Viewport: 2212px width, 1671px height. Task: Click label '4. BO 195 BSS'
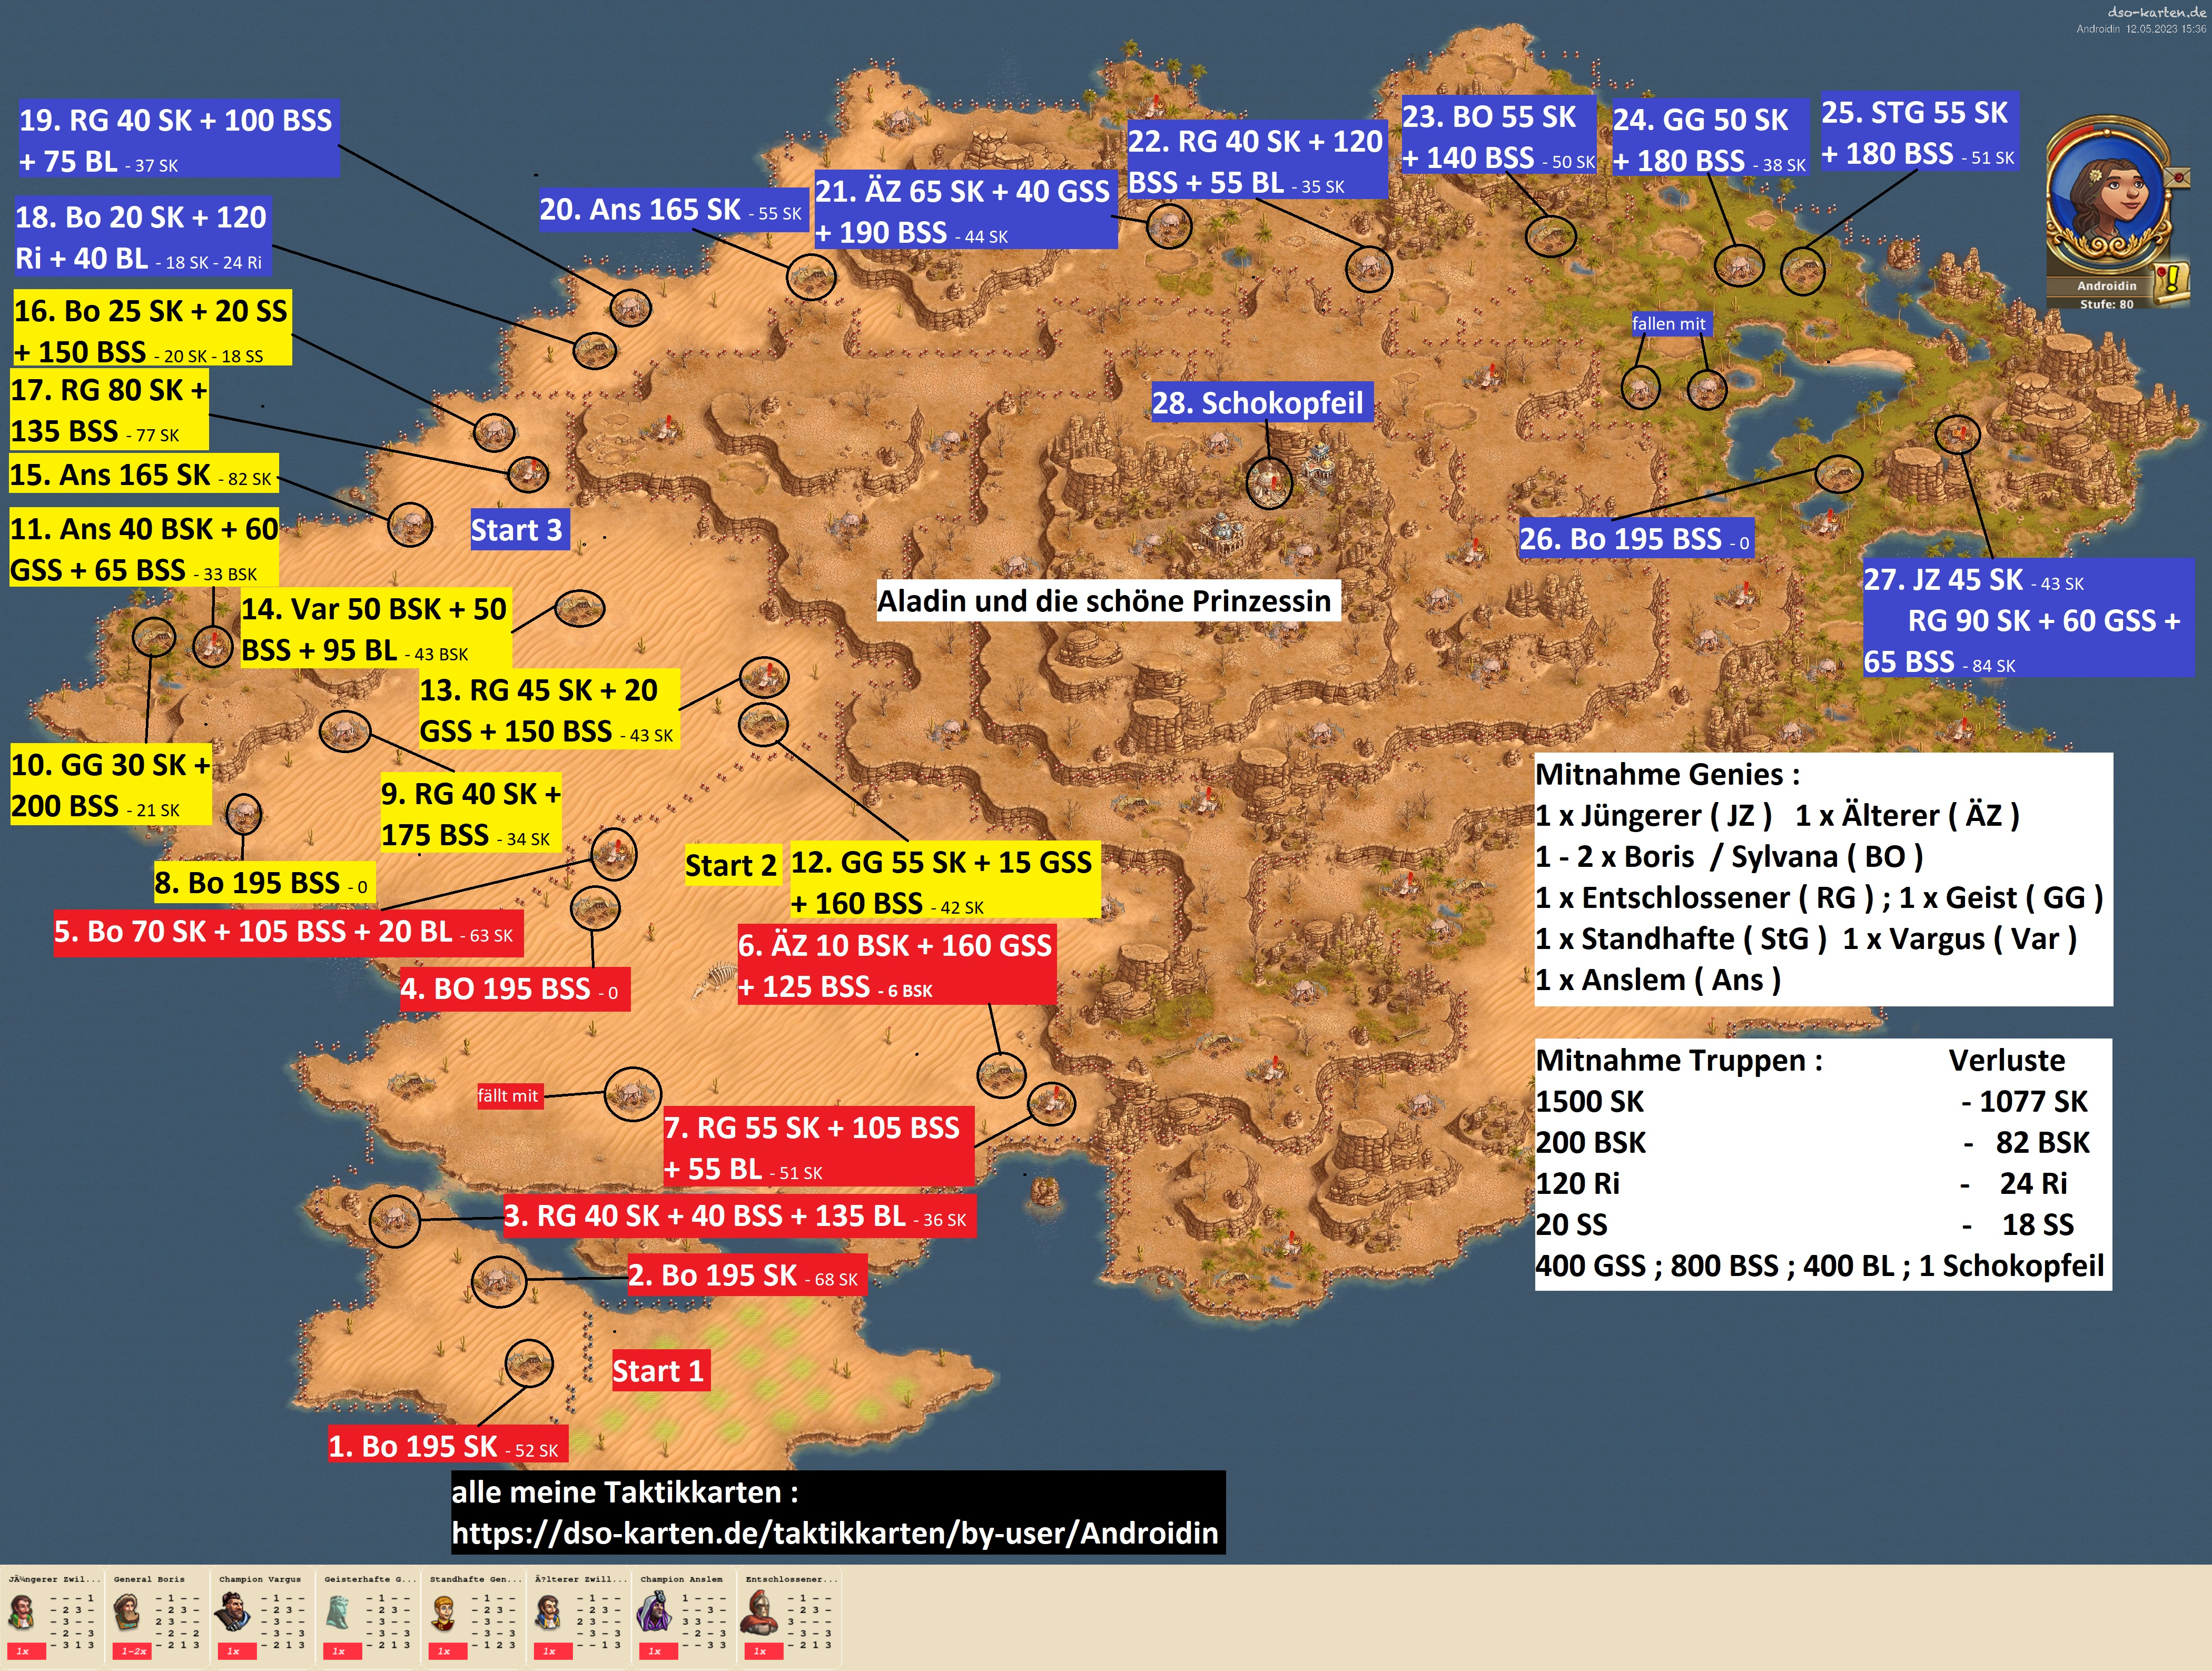coord(514,989)
